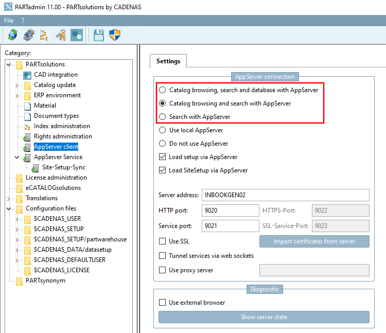Click the green globe refresh toolbar icon
The image size is (386, 333).
pyautogui.click(x=13, y=34)
